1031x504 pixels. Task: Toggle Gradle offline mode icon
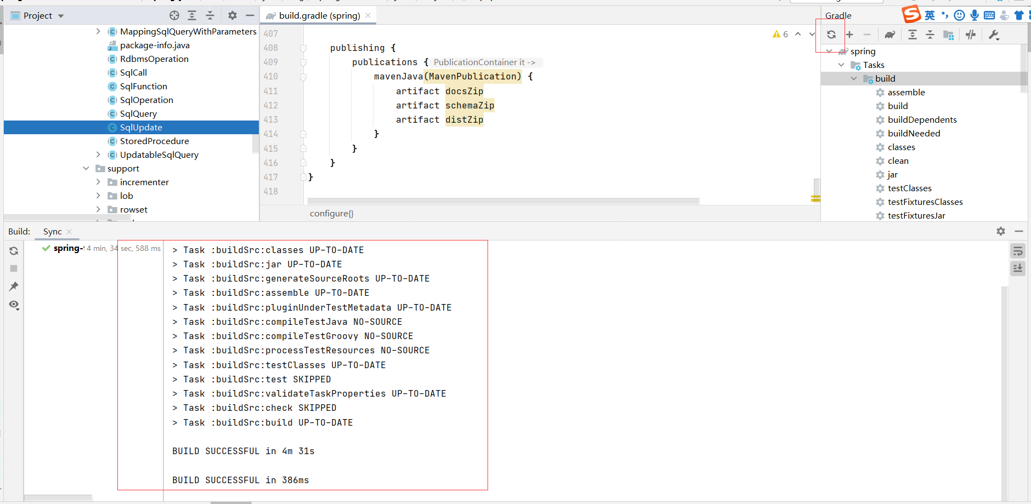971,35
